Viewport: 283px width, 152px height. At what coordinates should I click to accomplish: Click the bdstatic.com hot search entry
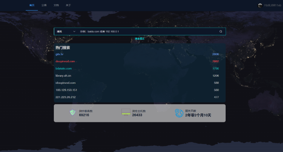click(x=63, y=69)
